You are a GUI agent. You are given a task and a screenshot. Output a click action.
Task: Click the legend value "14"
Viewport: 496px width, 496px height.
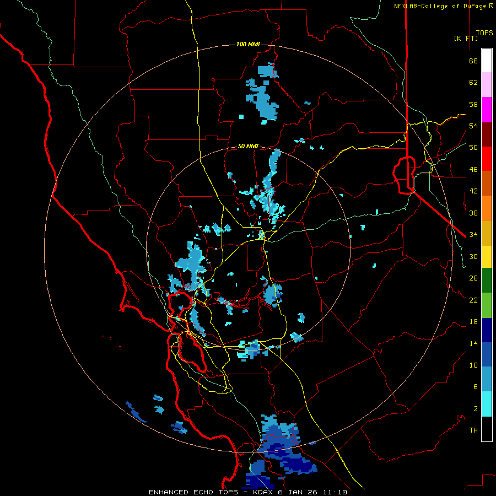[x=473, y=343]
